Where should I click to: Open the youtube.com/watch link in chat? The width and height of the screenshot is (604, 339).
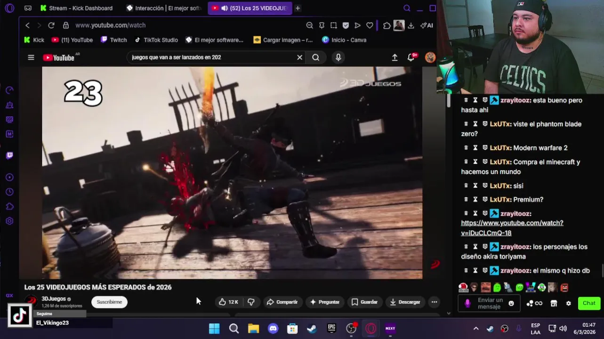(512, 228)
